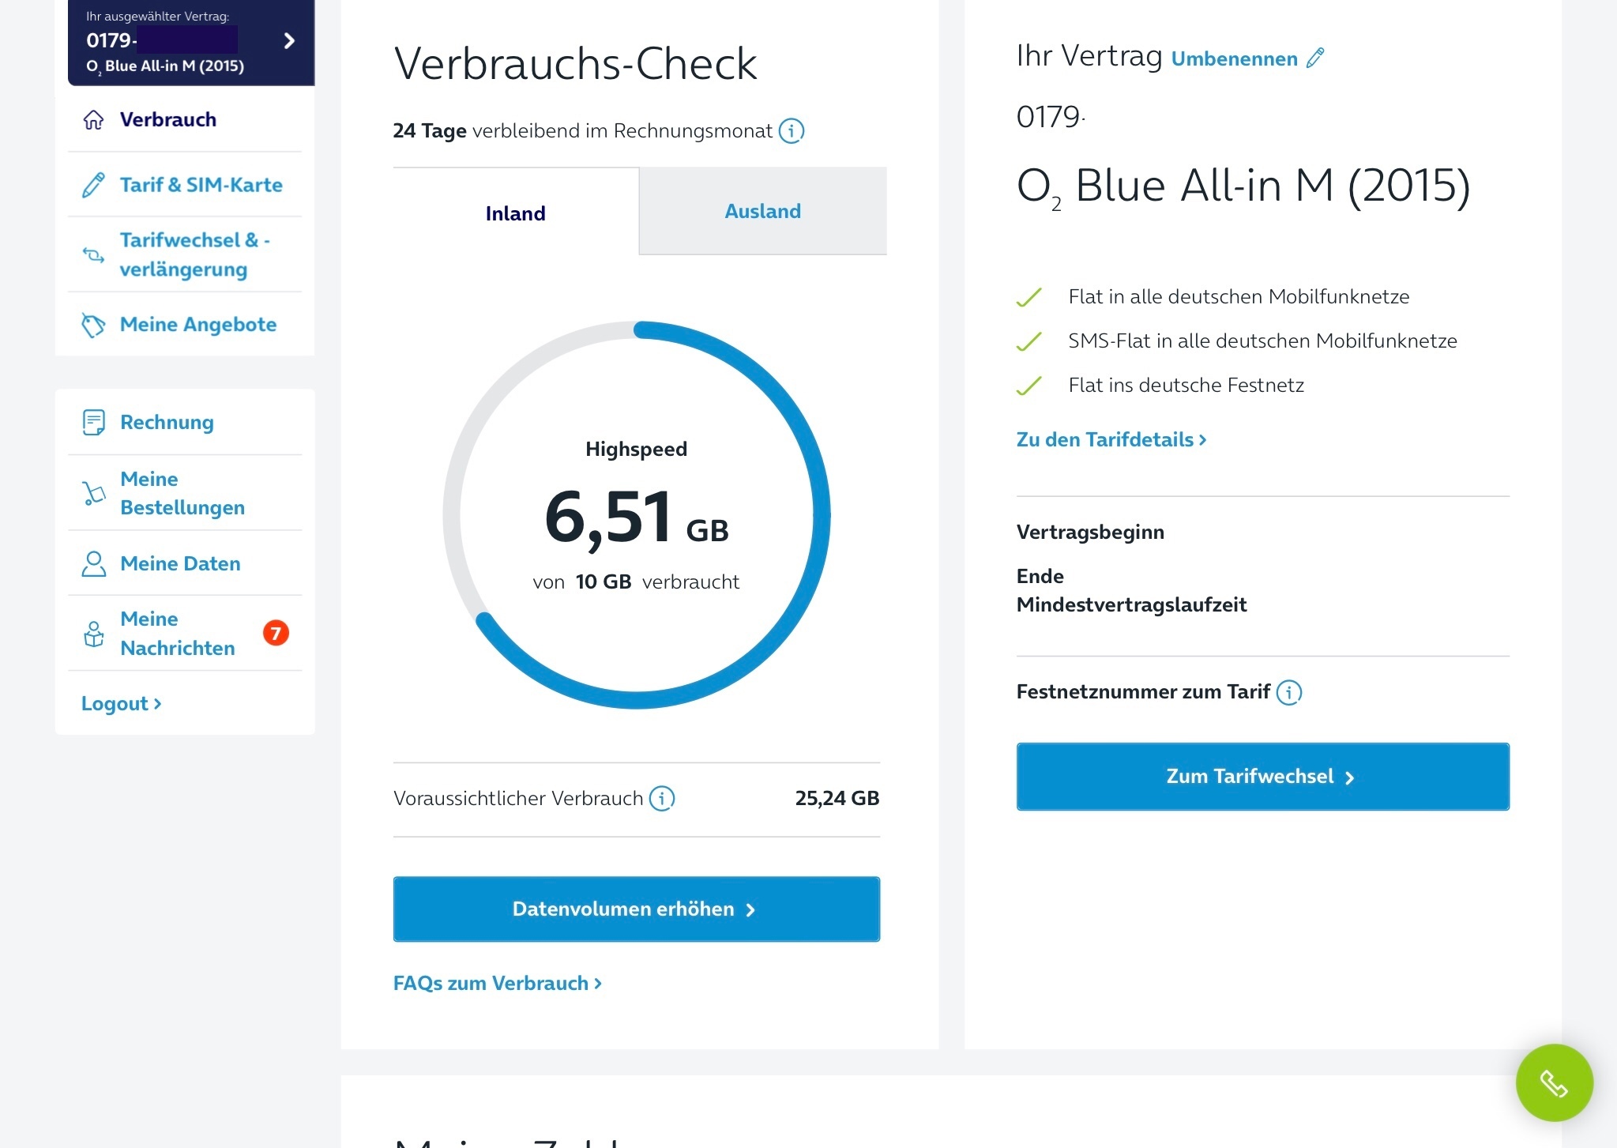Image resolution: width=1617 pixels, height=1148 pixels.
Task: Click the pencil icon next to Umbenennen
Action: (1315, 58)
